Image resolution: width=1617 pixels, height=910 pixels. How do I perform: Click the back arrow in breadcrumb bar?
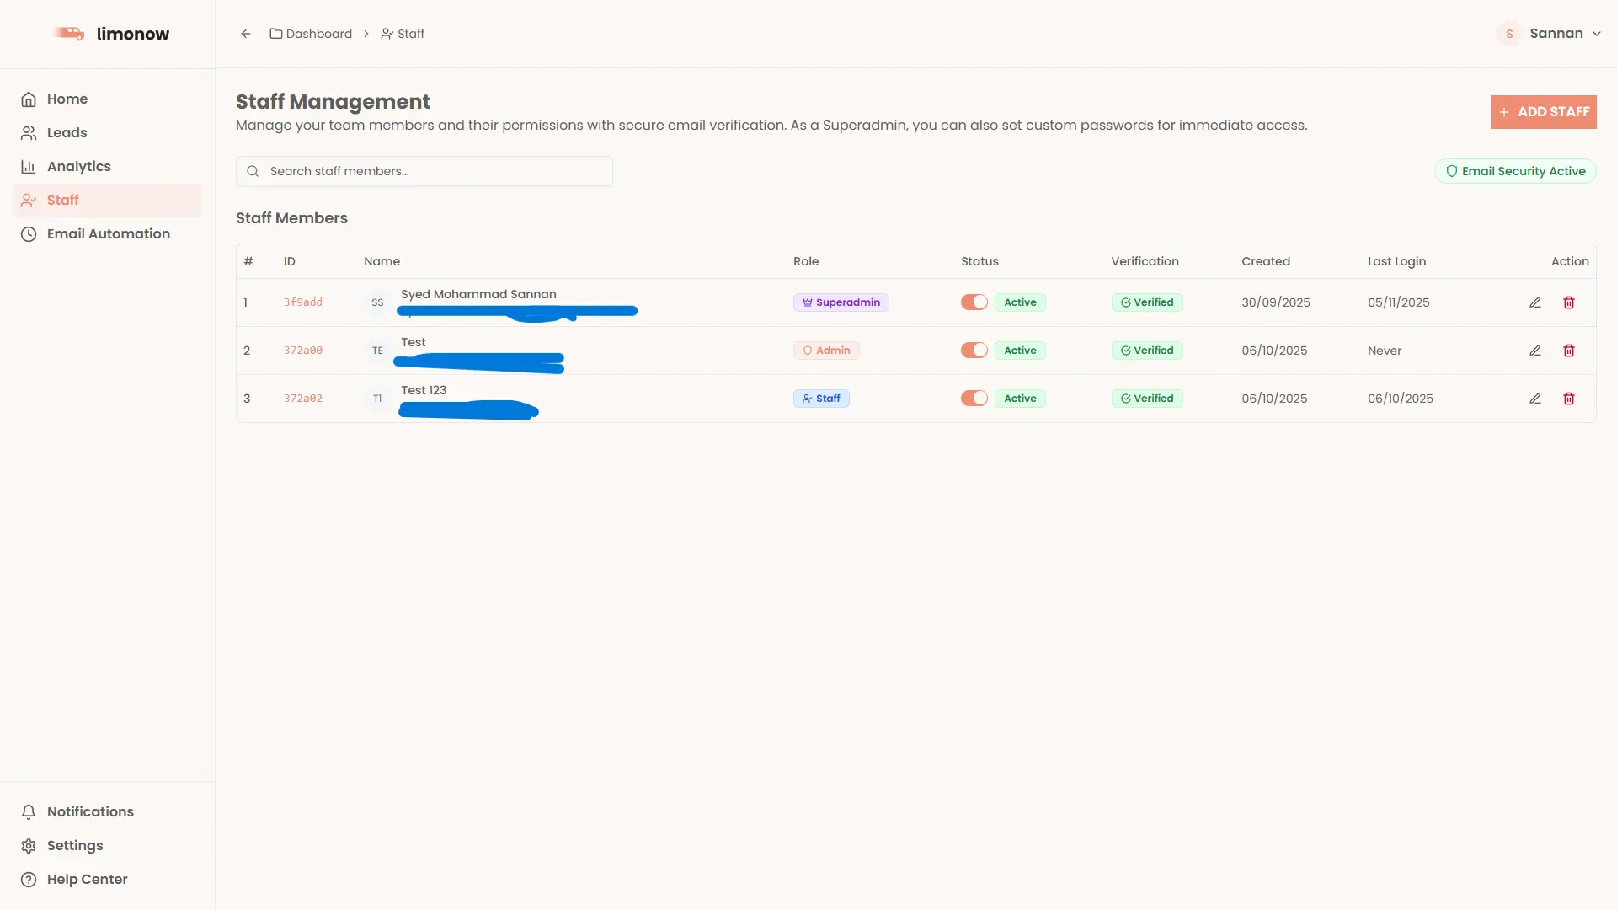click(246, 34)
